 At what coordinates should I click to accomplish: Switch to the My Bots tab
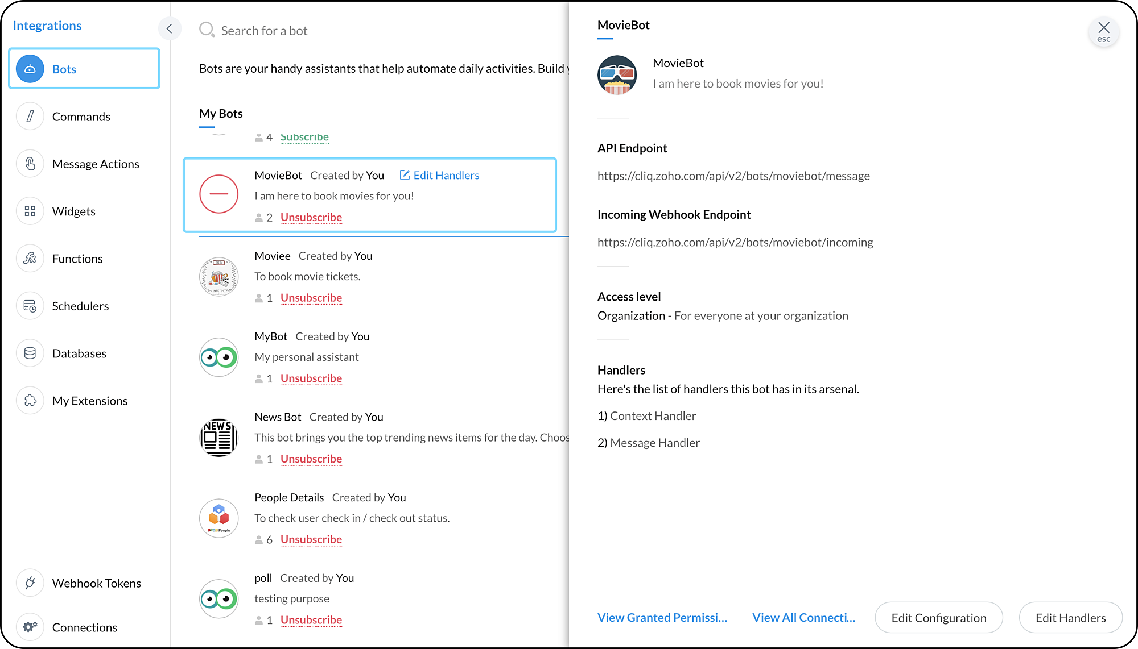click(221, 114)
